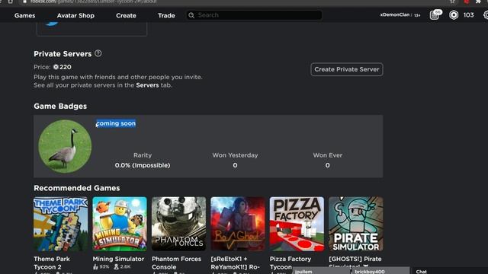
Task: Click the 0.0% (Impossible) rarity value
Action: pyautogui.click(x=143, y=165)
